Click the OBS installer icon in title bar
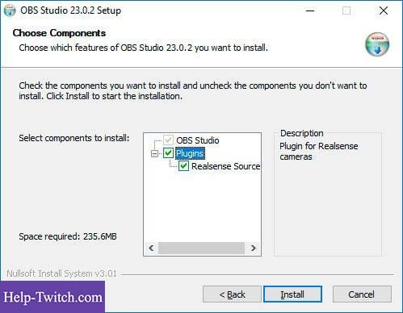The height and width of the screenshot is (313, 403). coord(10,10)
